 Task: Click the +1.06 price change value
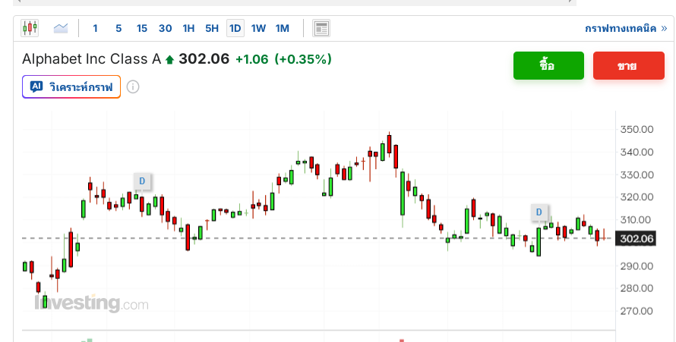click(x=251, y=59)
